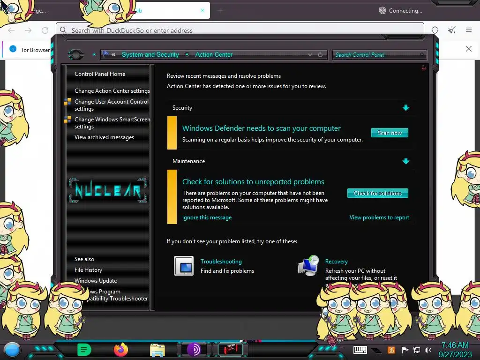Open Action Center flag tray icon
The image size is (480, 360).
[x=405, y=350]
